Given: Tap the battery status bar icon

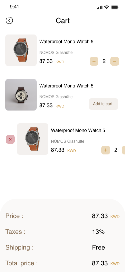Looking at the screenshot, I should coord(115,7).
